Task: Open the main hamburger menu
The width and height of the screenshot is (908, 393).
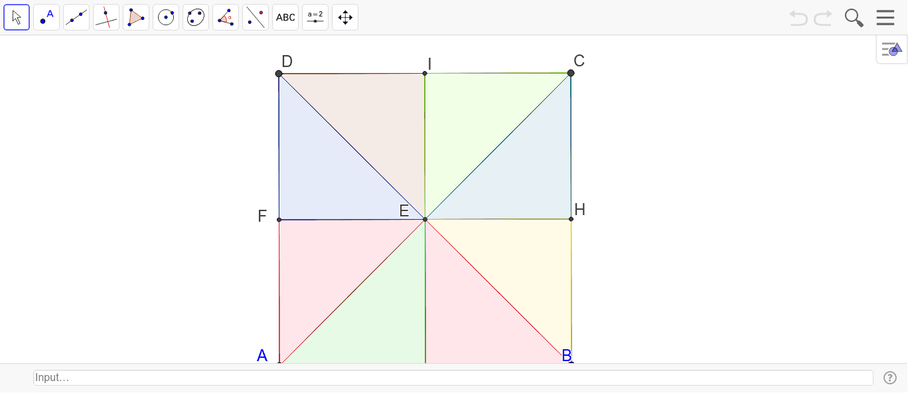Action: click(x=885, y=17)
